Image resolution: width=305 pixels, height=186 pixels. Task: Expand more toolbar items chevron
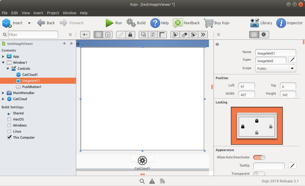click(x=203, y=35)
